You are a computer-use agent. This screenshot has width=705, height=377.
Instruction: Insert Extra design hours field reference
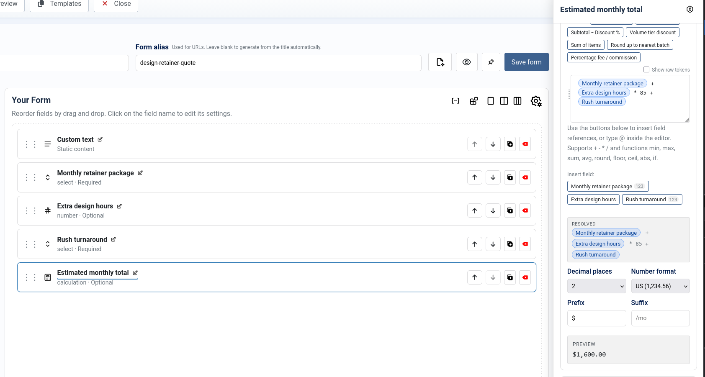coord(593,199)
